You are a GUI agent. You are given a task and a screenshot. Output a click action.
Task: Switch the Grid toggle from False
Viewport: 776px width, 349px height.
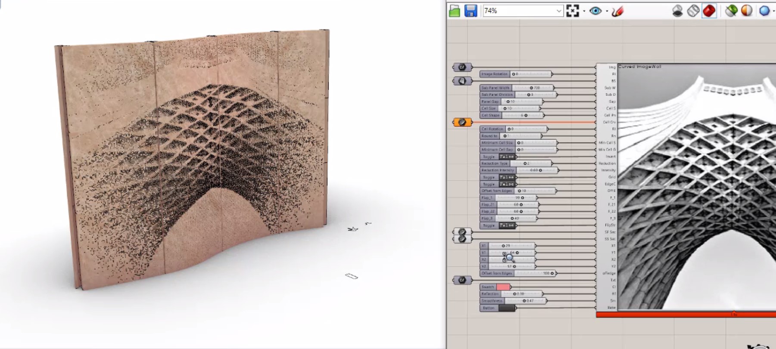[507, 177]
